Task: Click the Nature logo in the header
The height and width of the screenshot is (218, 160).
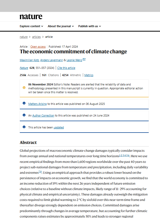Action: pyautogui.click(x=31, y=17)
